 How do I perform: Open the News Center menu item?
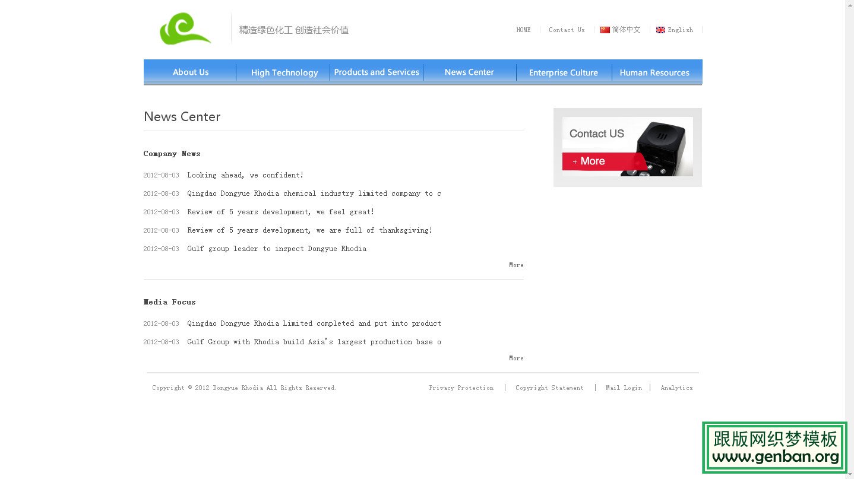point(469,72)
